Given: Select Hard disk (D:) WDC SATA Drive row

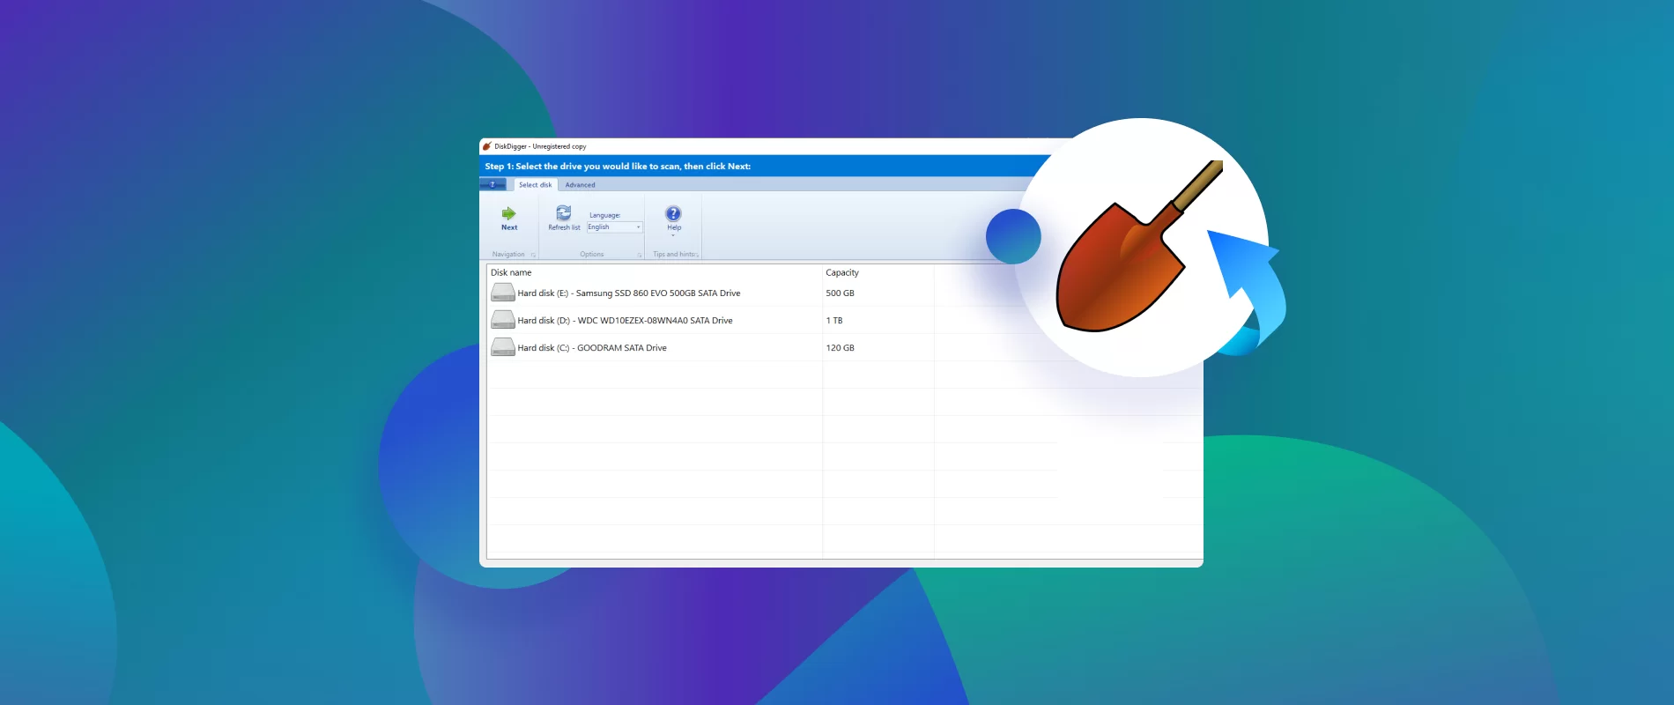Looking at the screenshot, I should [x=625, y=321].
